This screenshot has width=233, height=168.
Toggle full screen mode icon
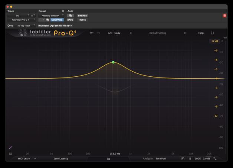point(212,33)
